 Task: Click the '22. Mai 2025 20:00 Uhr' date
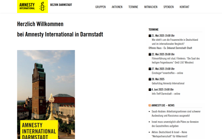163,54
